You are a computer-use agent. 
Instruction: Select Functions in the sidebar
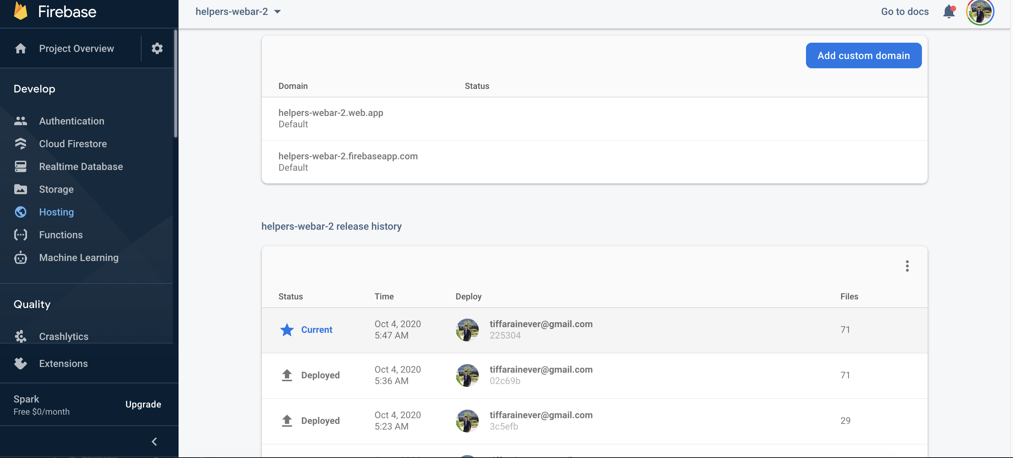61,235
